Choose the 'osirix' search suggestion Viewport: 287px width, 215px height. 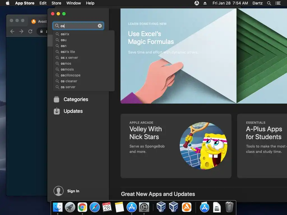84,34
